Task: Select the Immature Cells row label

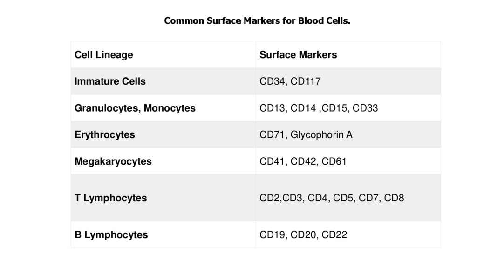Action: tap(110, 81)
